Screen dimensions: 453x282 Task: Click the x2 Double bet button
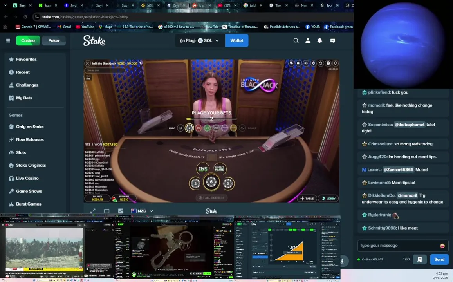coord(242,128)
